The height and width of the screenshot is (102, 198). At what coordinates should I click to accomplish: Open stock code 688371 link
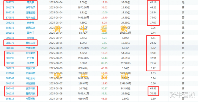click(x=10, y=2)
